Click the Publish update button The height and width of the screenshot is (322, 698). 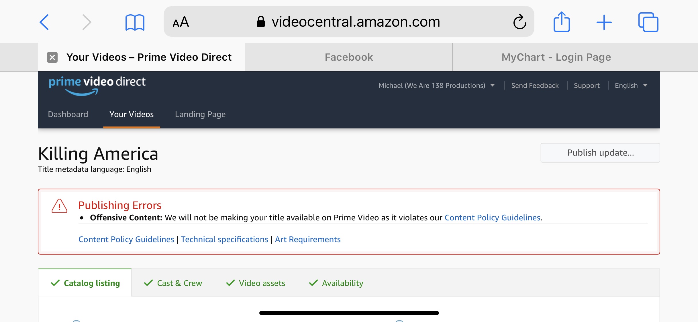pos(600,153)
